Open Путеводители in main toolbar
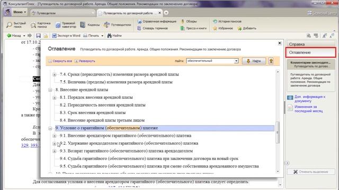The image size is (339, 190). coord(118,25)
